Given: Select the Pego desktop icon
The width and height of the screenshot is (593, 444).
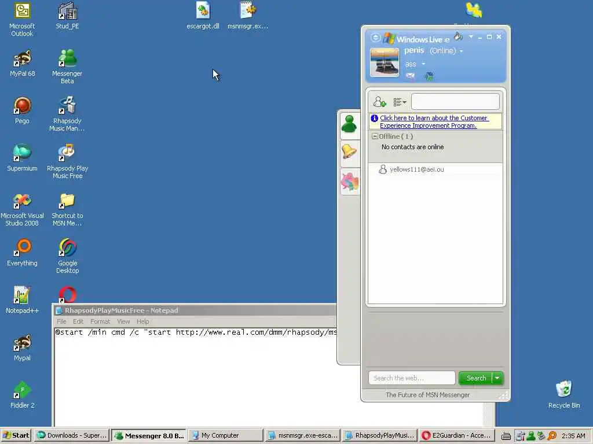Looking at the screenshot, I should (x=23, y=110).
